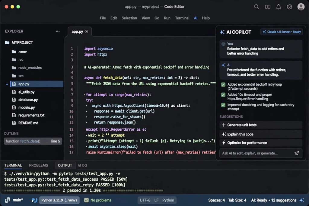Open the Run menu
The height and width of the screenshot is (206, 309).
(167, 18)
